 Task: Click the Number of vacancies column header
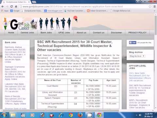[76, 82]
